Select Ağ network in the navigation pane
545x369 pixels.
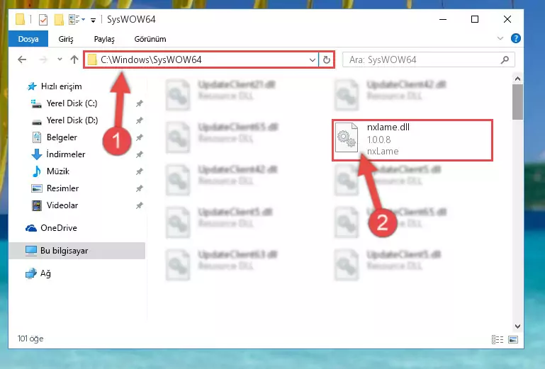[x=45, y=273]
